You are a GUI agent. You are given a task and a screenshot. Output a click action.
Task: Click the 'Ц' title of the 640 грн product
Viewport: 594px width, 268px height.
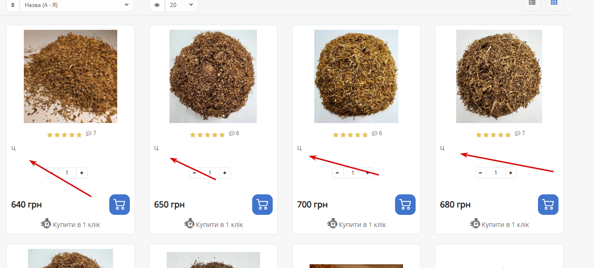tap(14, 148)
